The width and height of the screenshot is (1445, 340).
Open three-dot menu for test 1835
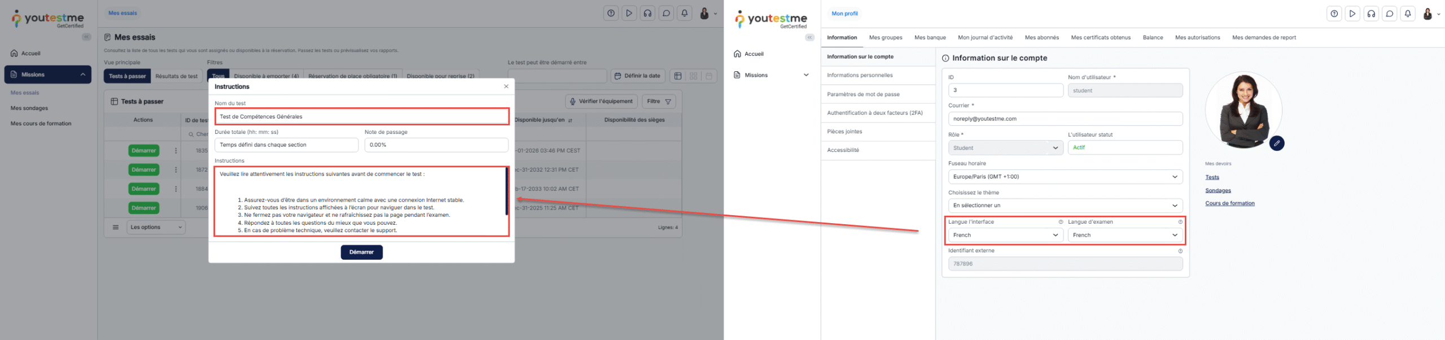pyautogui.click(x=176, y=151)
